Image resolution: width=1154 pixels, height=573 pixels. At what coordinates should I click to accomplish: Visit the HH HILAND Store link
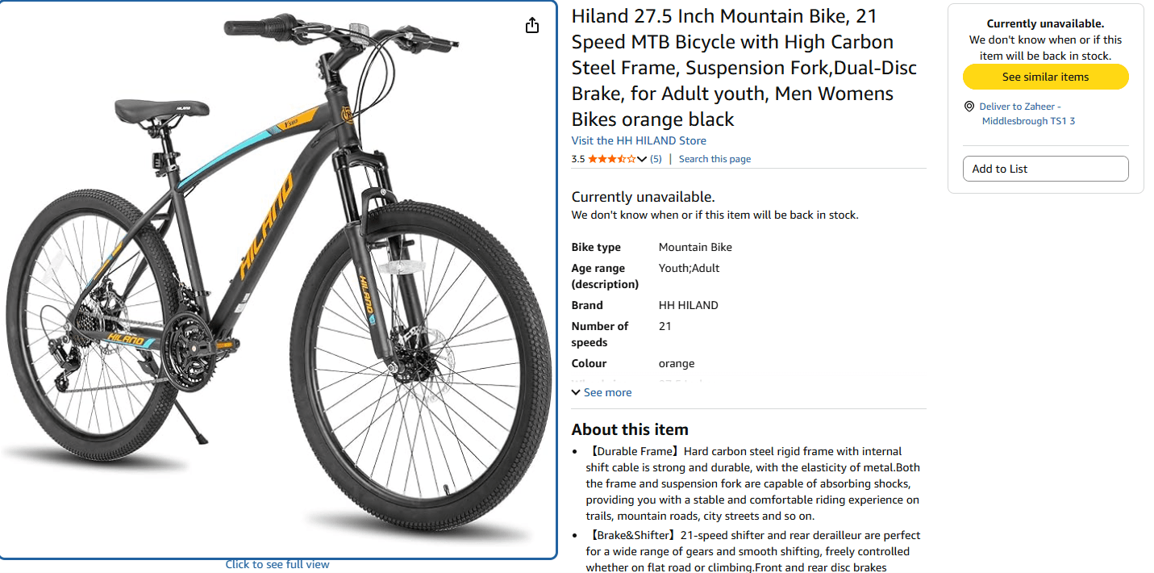(x=639, y=140)
